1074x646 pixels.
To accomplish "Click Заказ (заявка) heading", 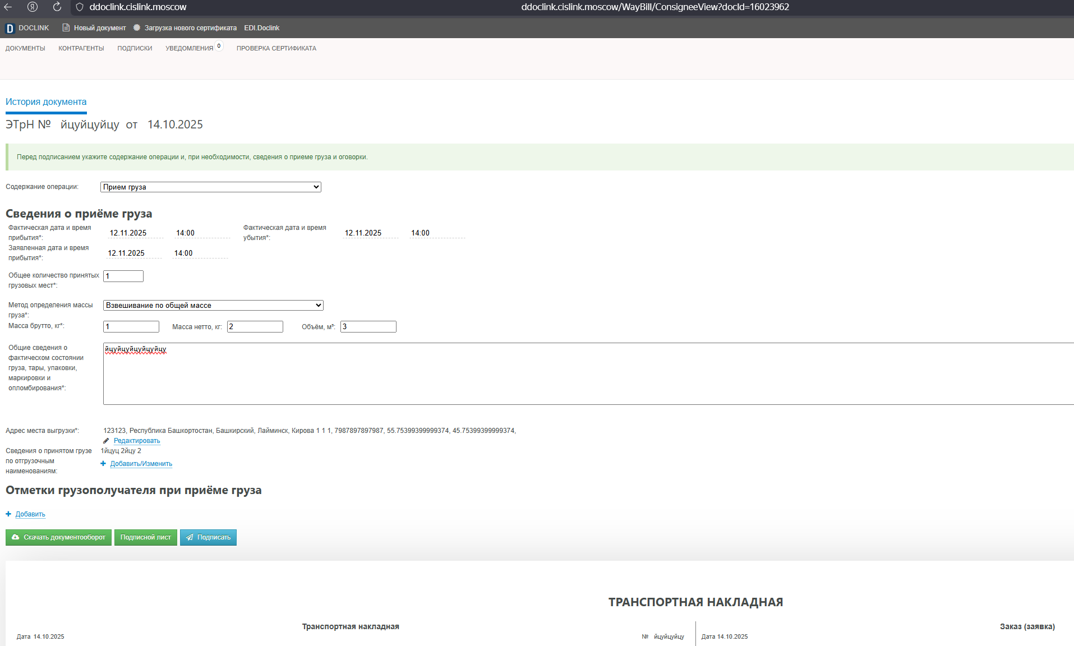I will 1027,626.
